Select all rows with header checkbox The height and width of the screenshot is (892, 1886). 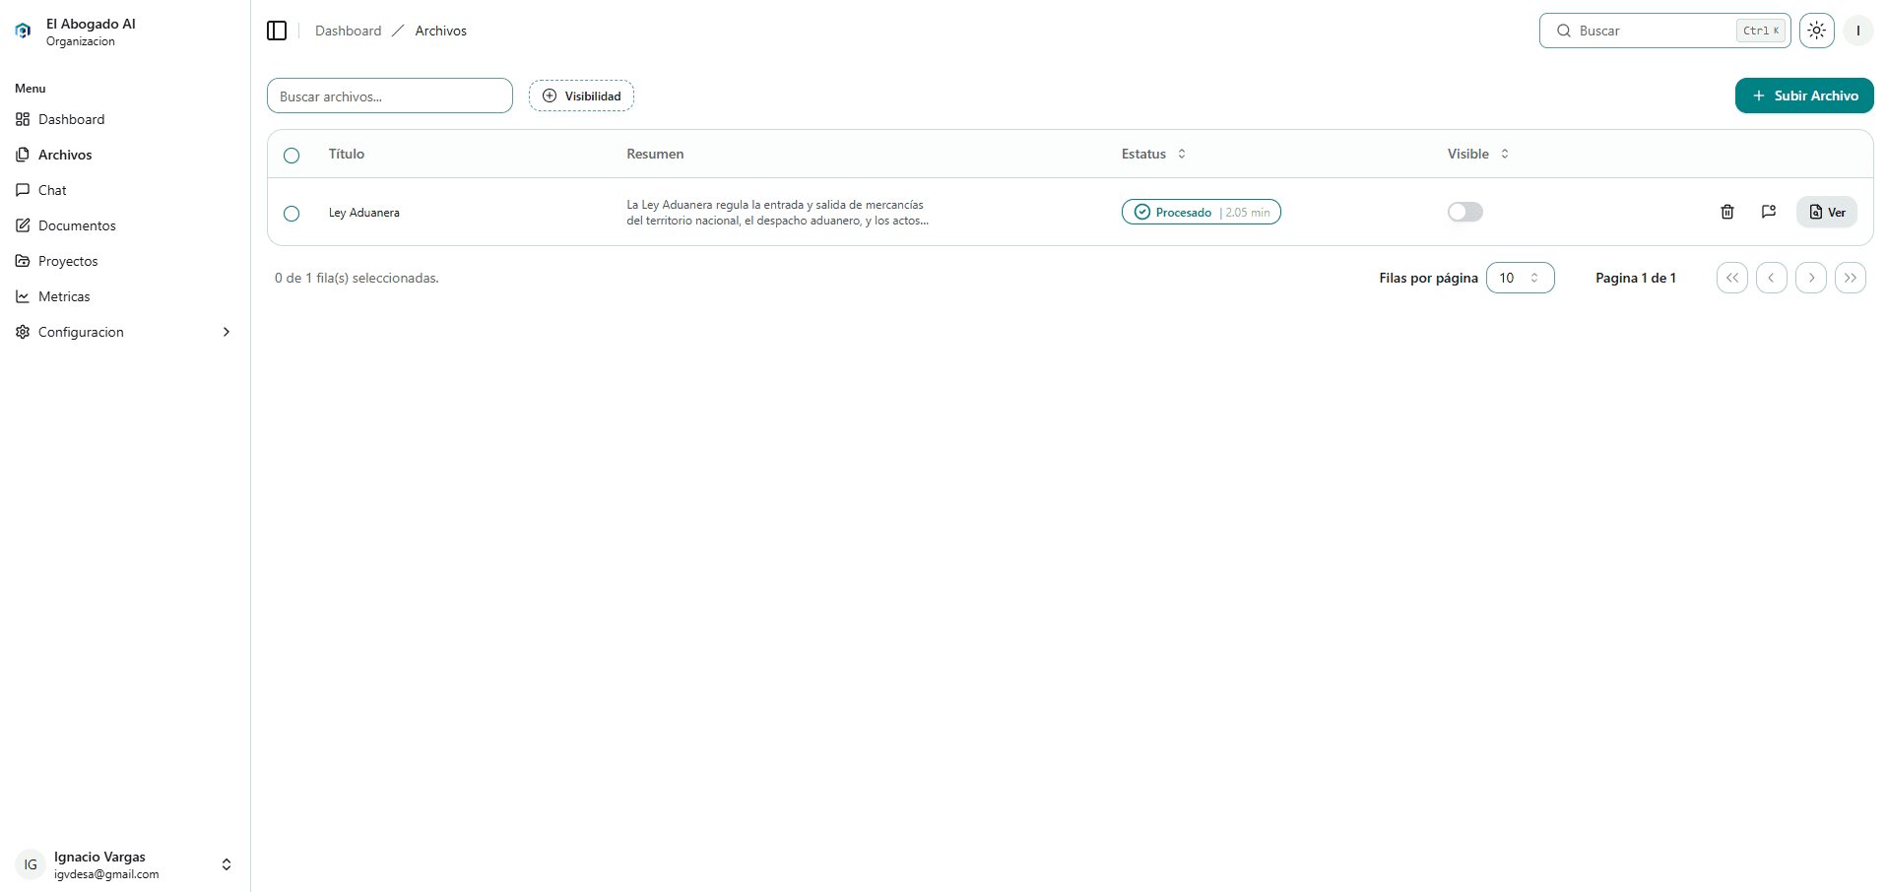coord(292,156)
